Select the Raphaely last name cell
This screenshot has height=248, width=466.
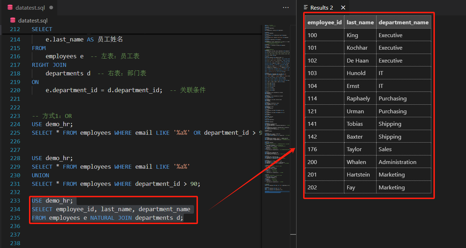tap(360, 99)
